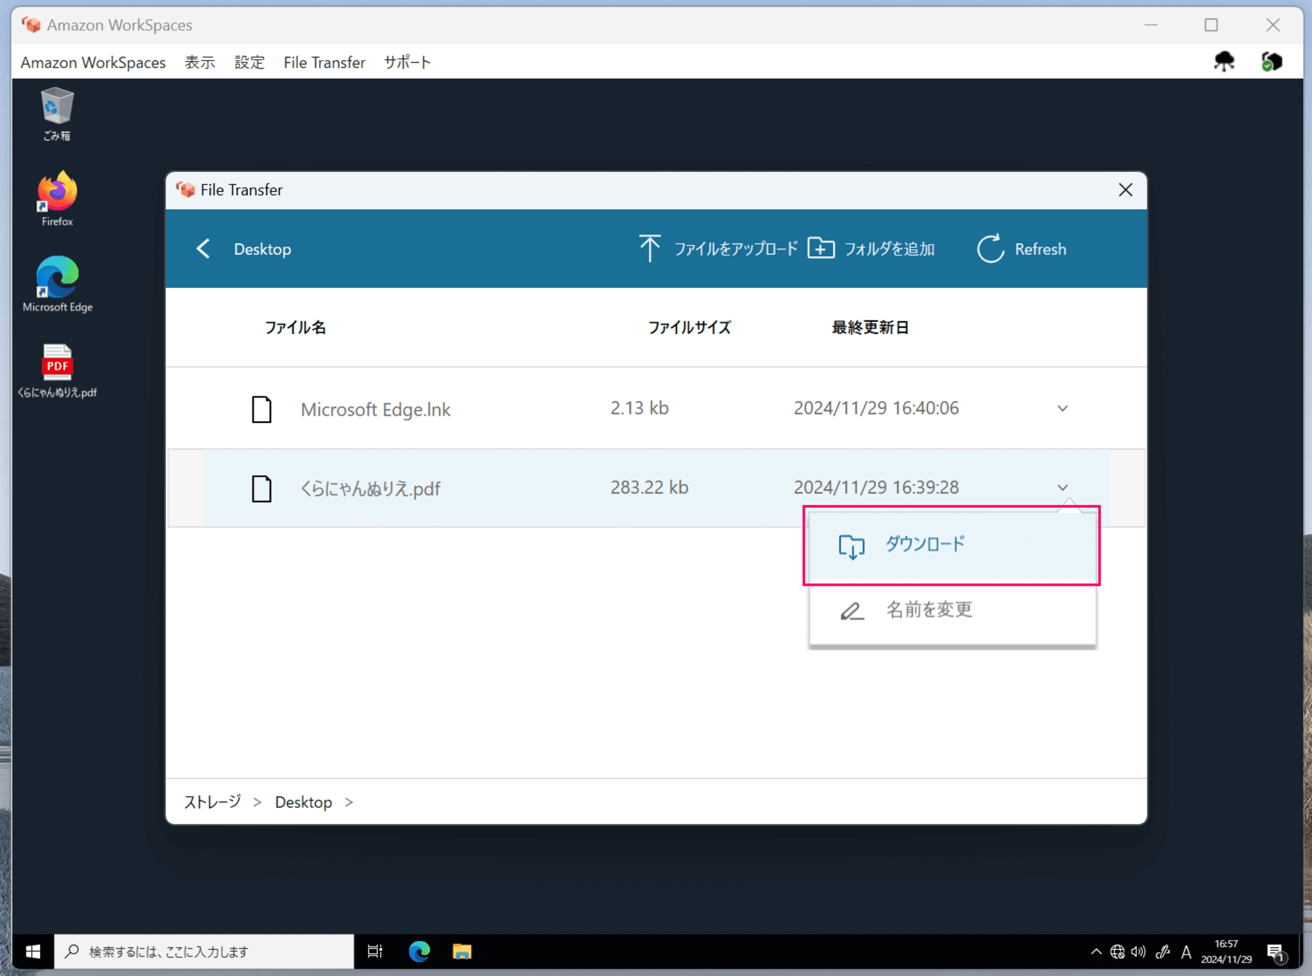Click the 283.22 kb size value
Image resolution: width=1312 pixels, height=976 pixels.
[649, 487]
